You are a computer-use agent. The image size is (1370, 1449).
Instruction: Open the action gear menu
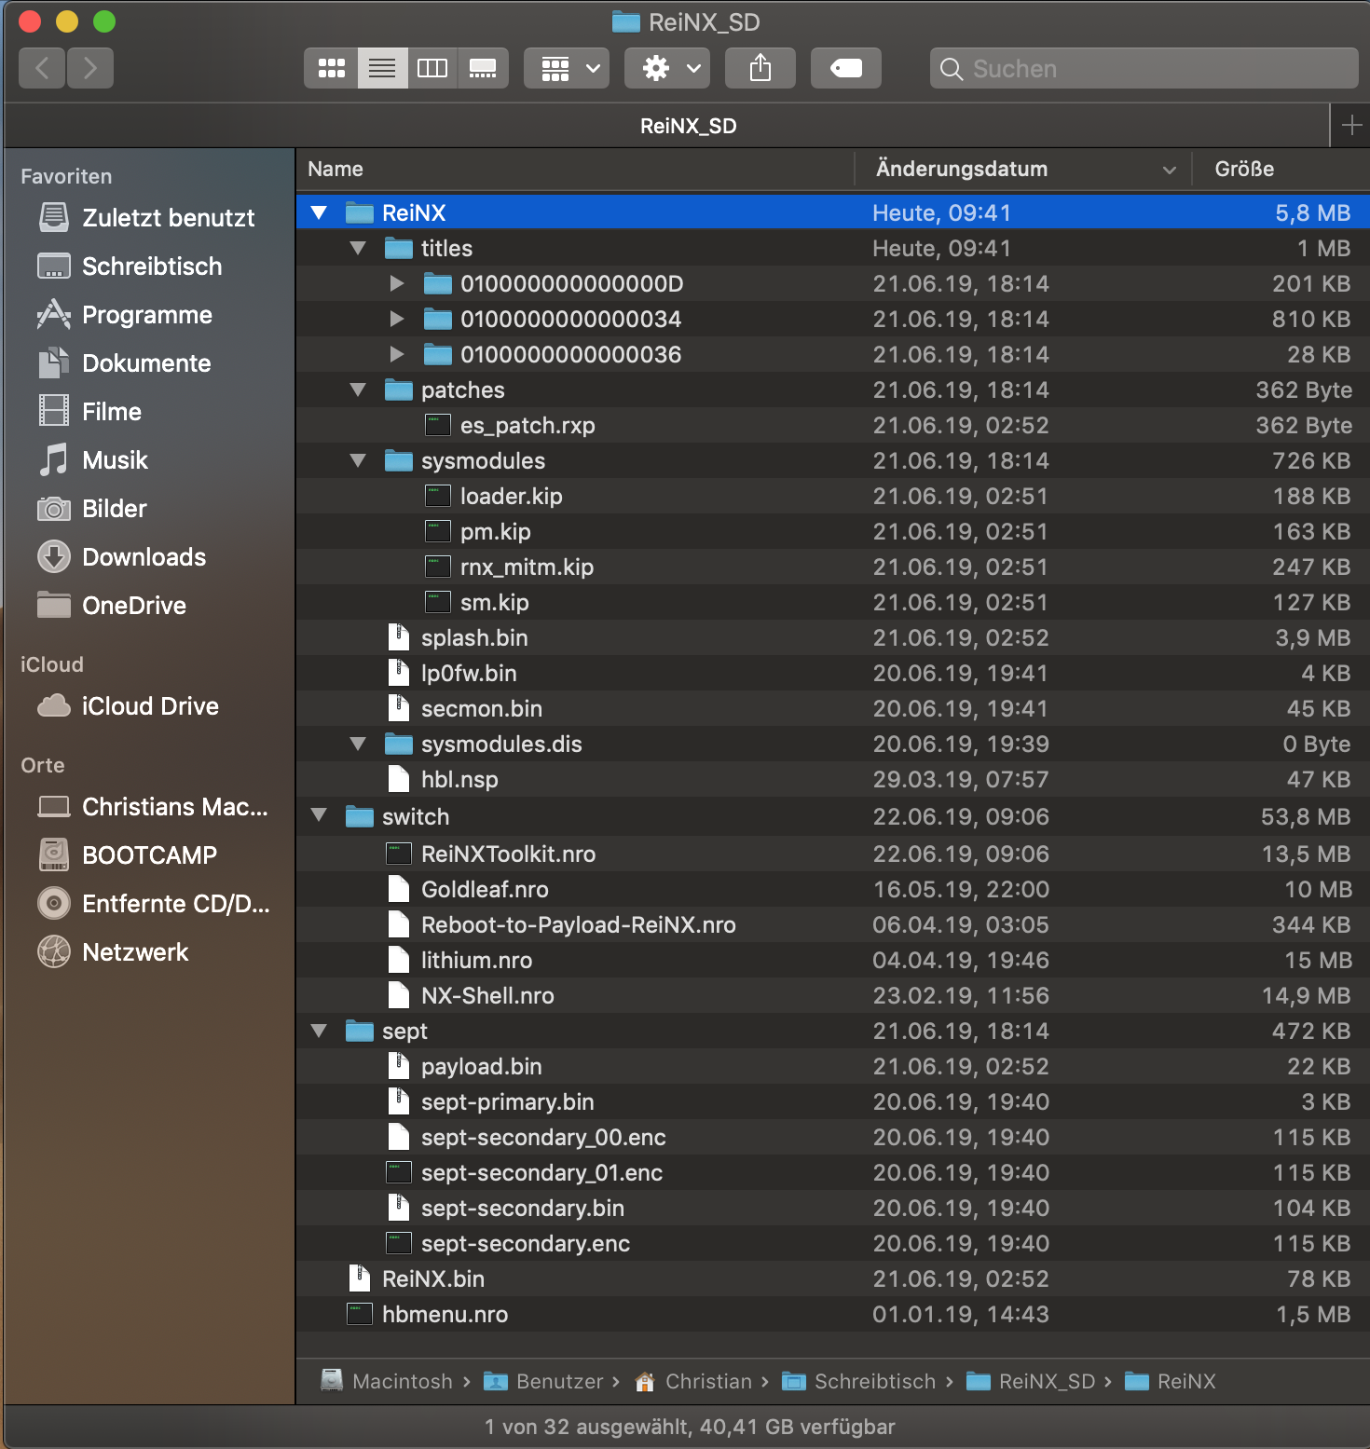(667, 68)
